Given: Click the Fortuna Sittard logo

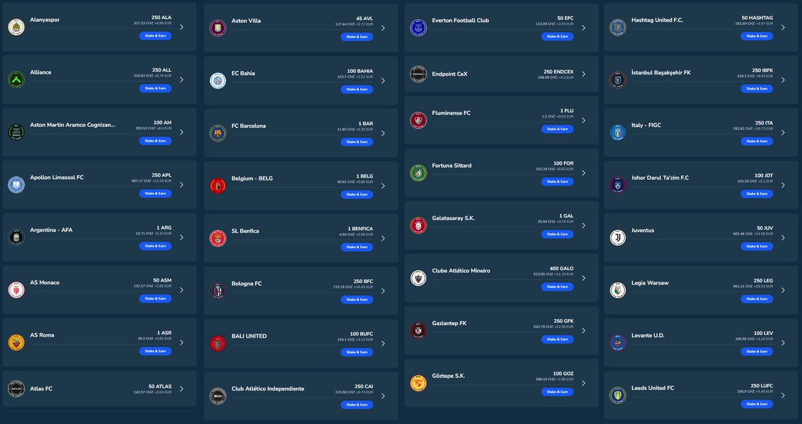Looking at the screenshot, I should point(418,173).
